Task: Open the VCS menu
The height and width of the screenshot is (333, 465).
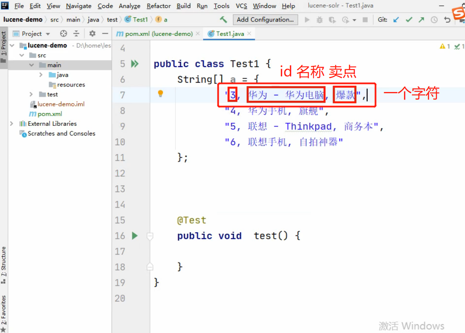Action: coord(242,6)
